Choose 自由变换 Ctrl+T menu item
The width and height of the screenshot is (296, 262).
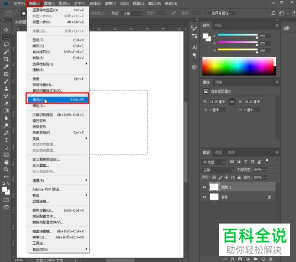pyautogui.click(x=58, y=132)
